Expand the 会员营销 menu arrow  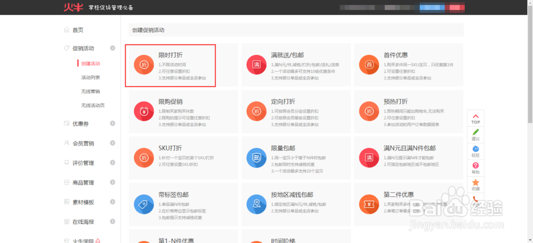tap(112, 144)
